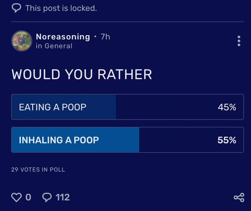Click the 'This post is locked.' notice text
This screenshot has width=251, height=211.
click(x=61, y=8)
